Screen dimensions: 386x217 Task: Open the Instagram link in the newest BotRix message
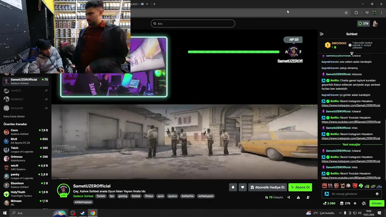click(351, 161)
